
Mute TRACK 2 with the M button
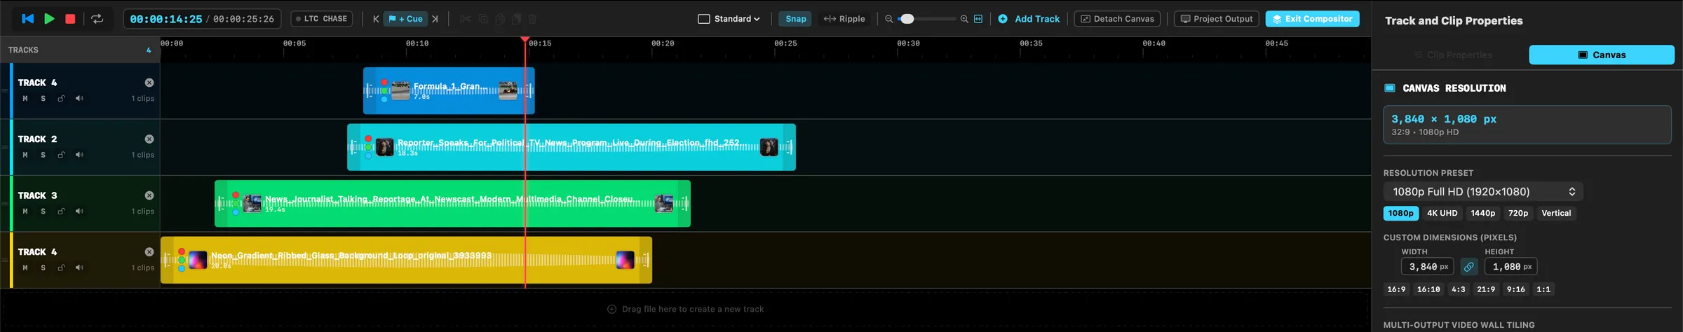[25, 155]
